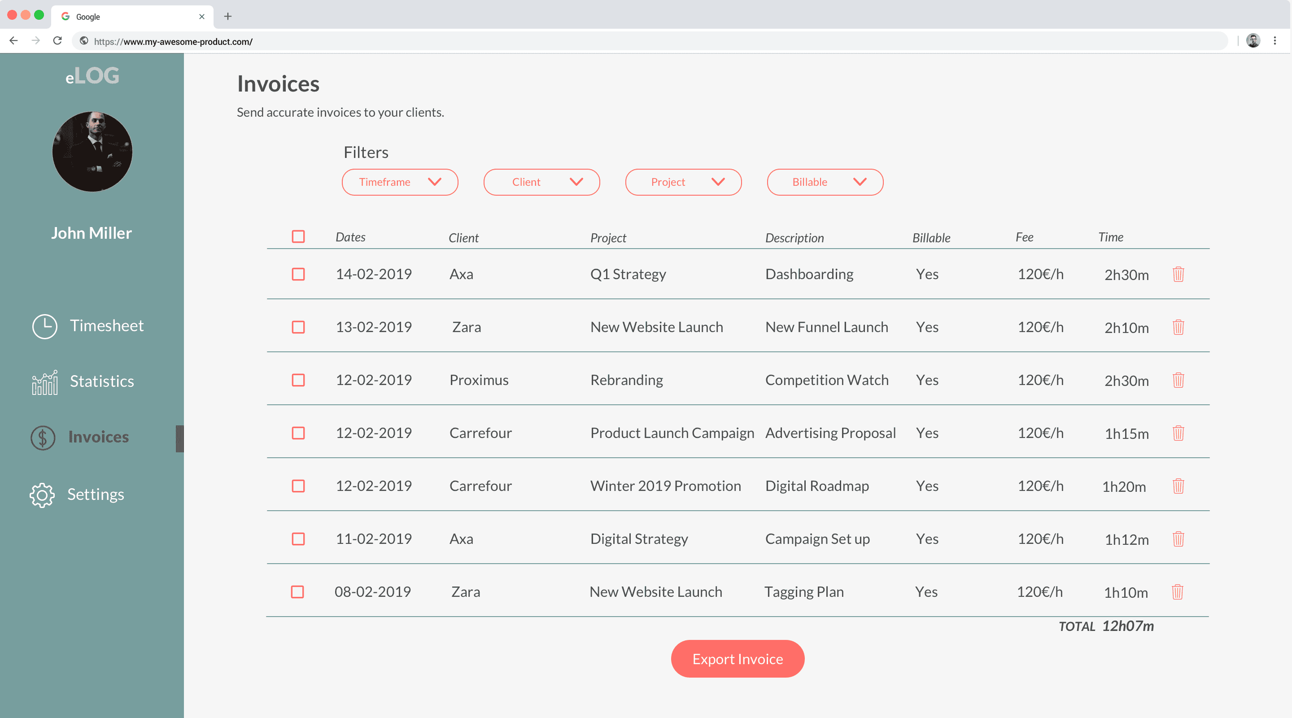Screen dimensions: 1292x718
Task: Click the Dashboarding description cell
Action: click(x=809, y=274)
